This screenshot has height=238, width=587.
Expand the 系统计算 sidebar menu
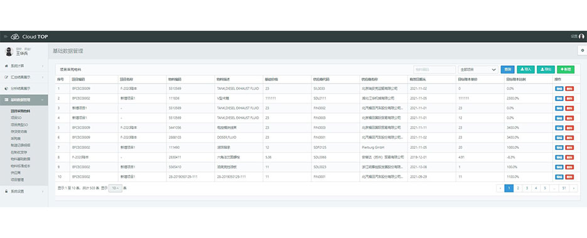(x=24, y=66)
